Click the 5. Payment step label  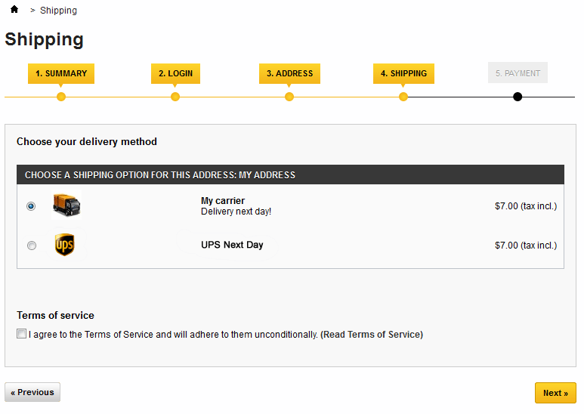point(518,73)
